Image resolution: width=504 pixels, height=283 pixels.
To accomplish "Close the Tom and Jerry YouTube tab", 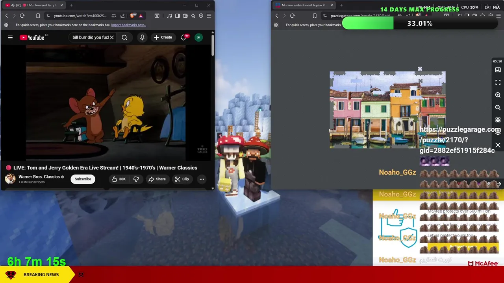I will coord(61,5).
